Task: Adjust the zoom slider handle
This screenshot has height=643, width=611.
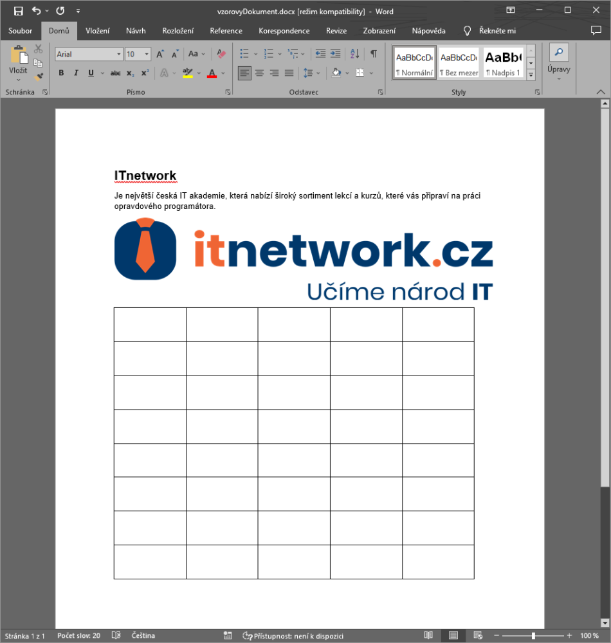Action: (x=533, y=635)
